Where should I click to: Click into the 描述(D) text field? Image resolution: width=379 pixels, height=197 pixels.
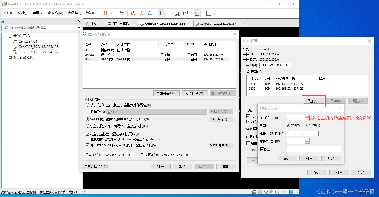[x=314, y=149]
